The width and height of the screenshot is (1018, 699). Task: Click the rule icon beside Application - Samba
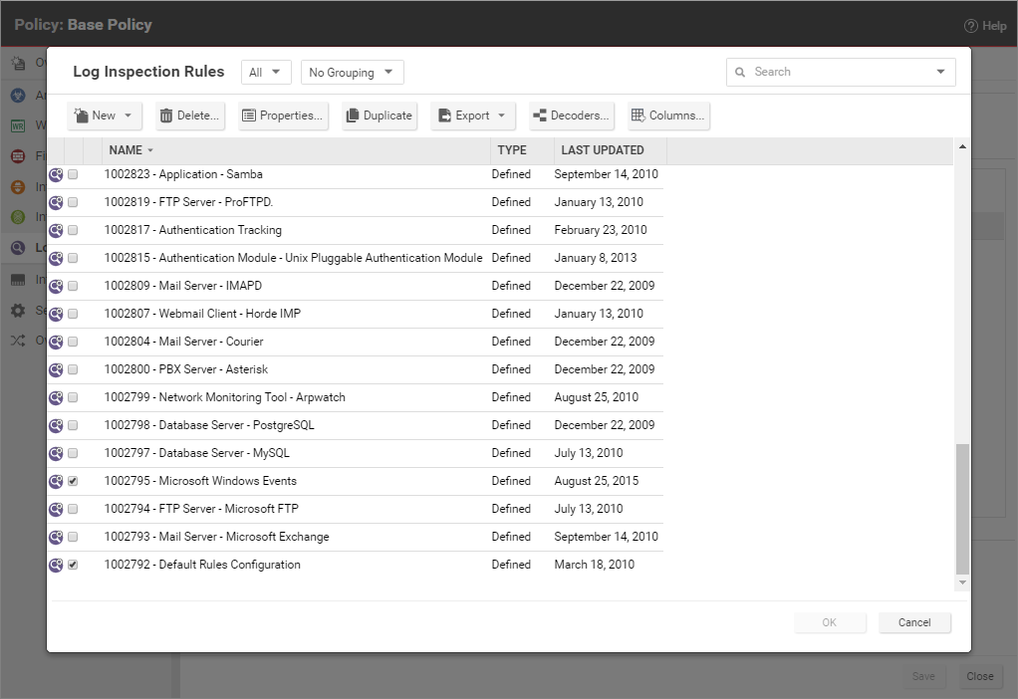click(x=56, y=174)
